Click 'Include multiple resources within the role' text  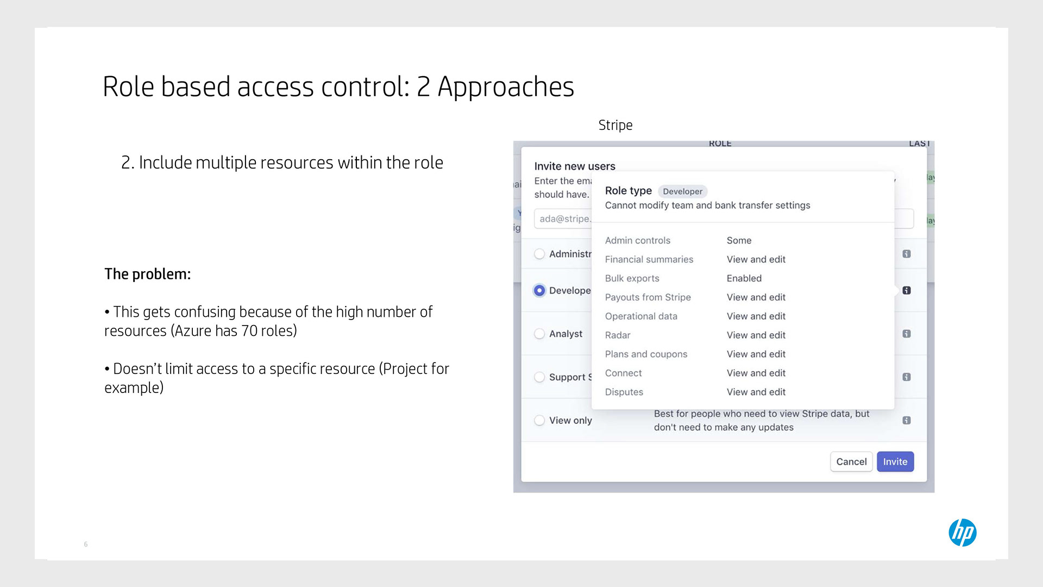[291, 163]
